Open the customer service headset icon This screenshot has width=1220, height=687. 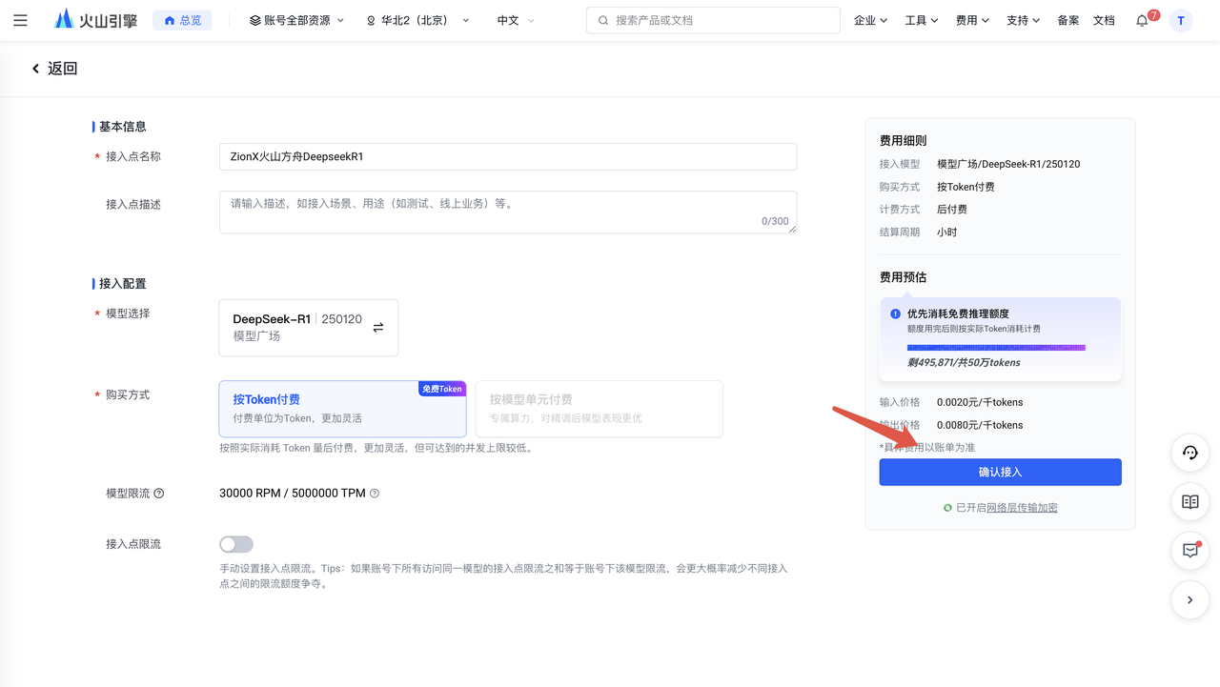[x=1190, y=453]
